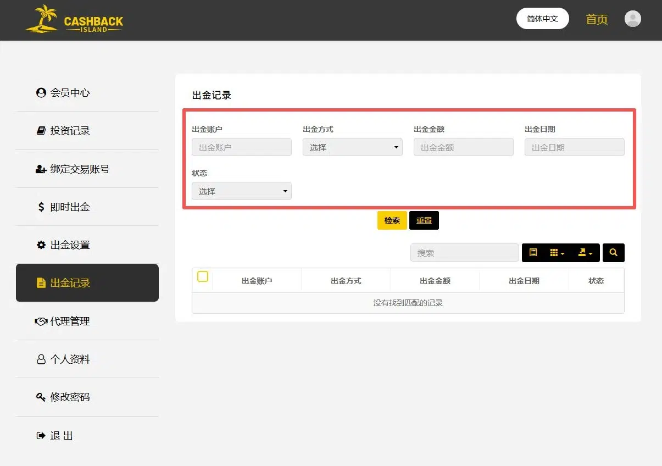662x466 pixels.
Task: Open the 首页 link in header
Action: click(x=597, y=19)
